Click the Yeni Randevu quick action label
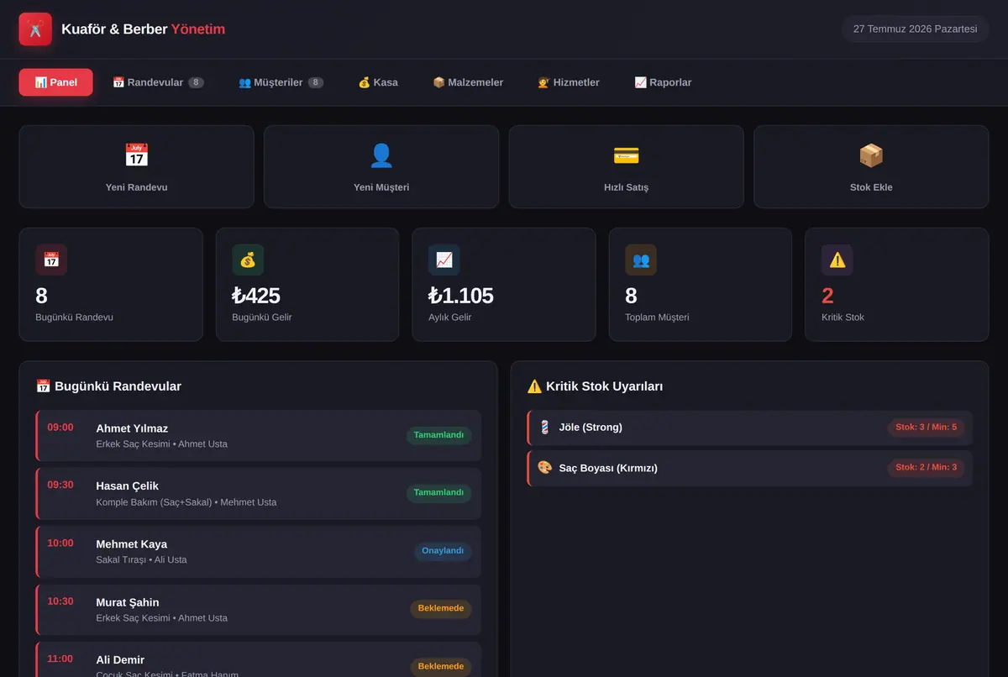1008x677 pixels. coord(136,187)
